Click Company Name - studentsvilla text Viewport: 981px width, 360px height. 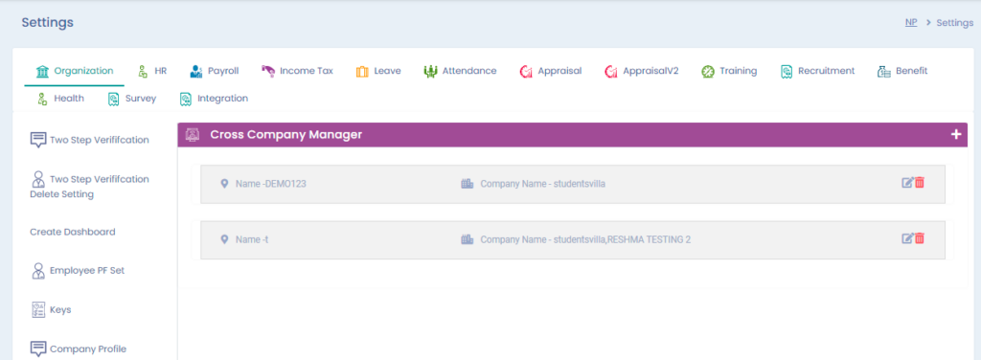point(542,185)
